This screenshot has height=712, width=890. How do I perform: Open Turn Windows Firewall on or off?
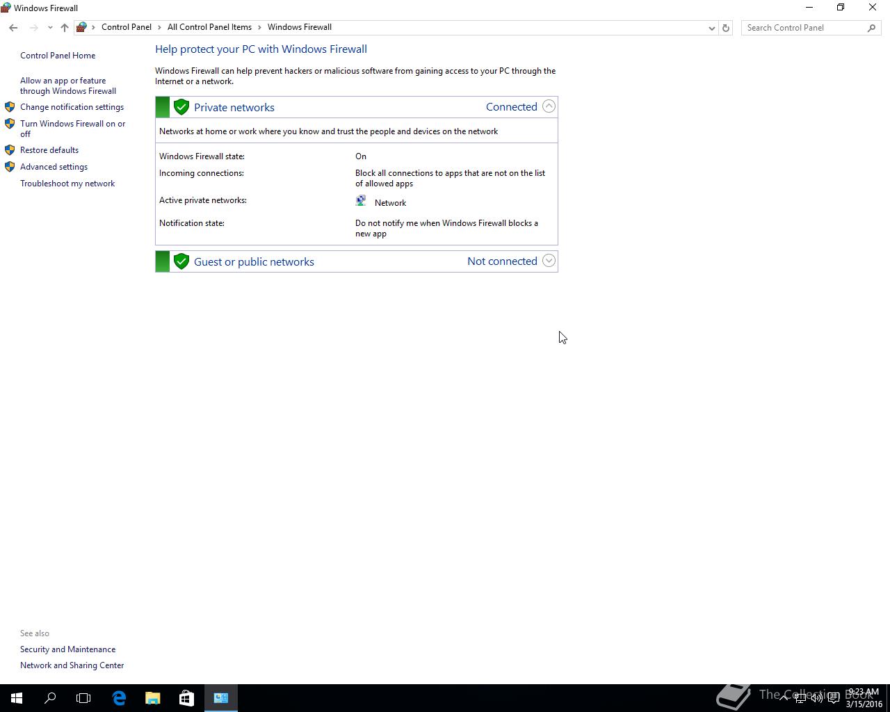[x=73, y=129]
